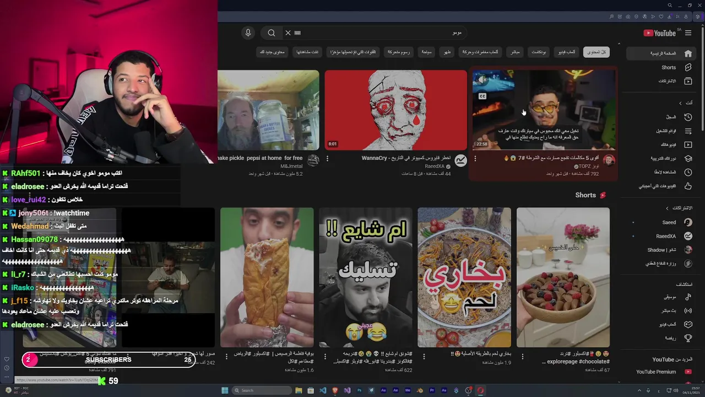Click RaeedXA channel avatar under WannaCry
Screen dimensions: 705x397
tap(460, 160)
